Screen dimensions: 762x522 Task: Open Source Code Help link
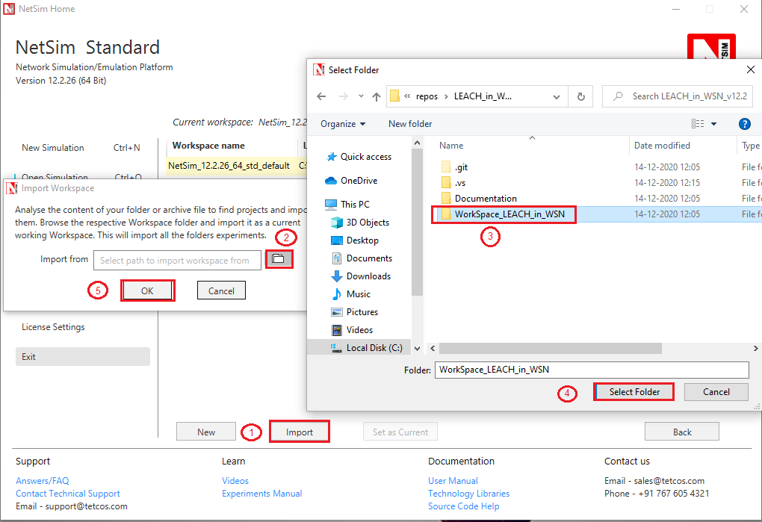pos(464,506)
